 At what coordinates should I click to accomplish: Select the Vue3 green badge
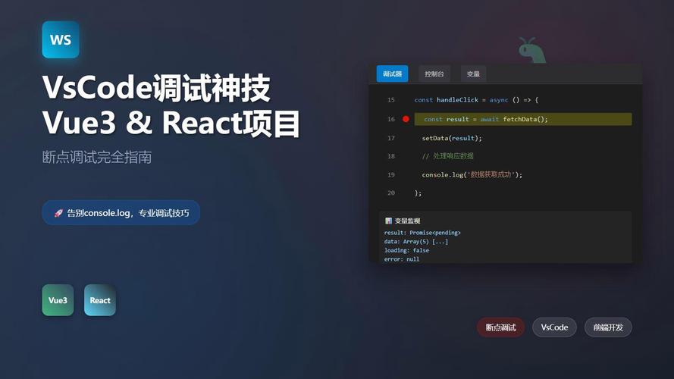(58, 300)
